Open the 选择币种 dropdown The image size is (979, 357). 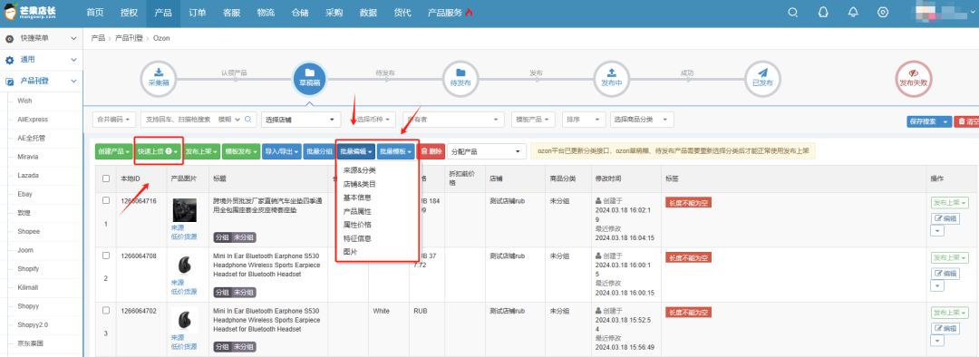pos(374,120)
